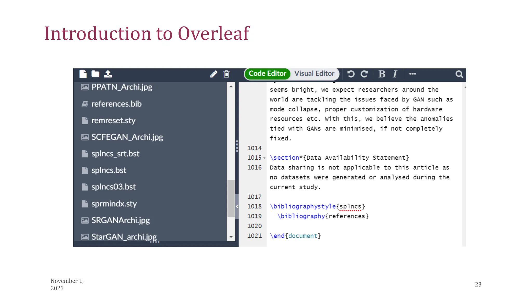Click line number 1021 in gutter

point(254,236)
